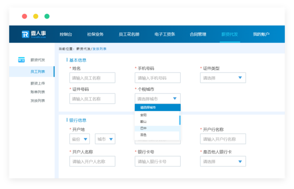
Task: Open 我的账户 in top navigation
Action: click(x=261, y=34)
